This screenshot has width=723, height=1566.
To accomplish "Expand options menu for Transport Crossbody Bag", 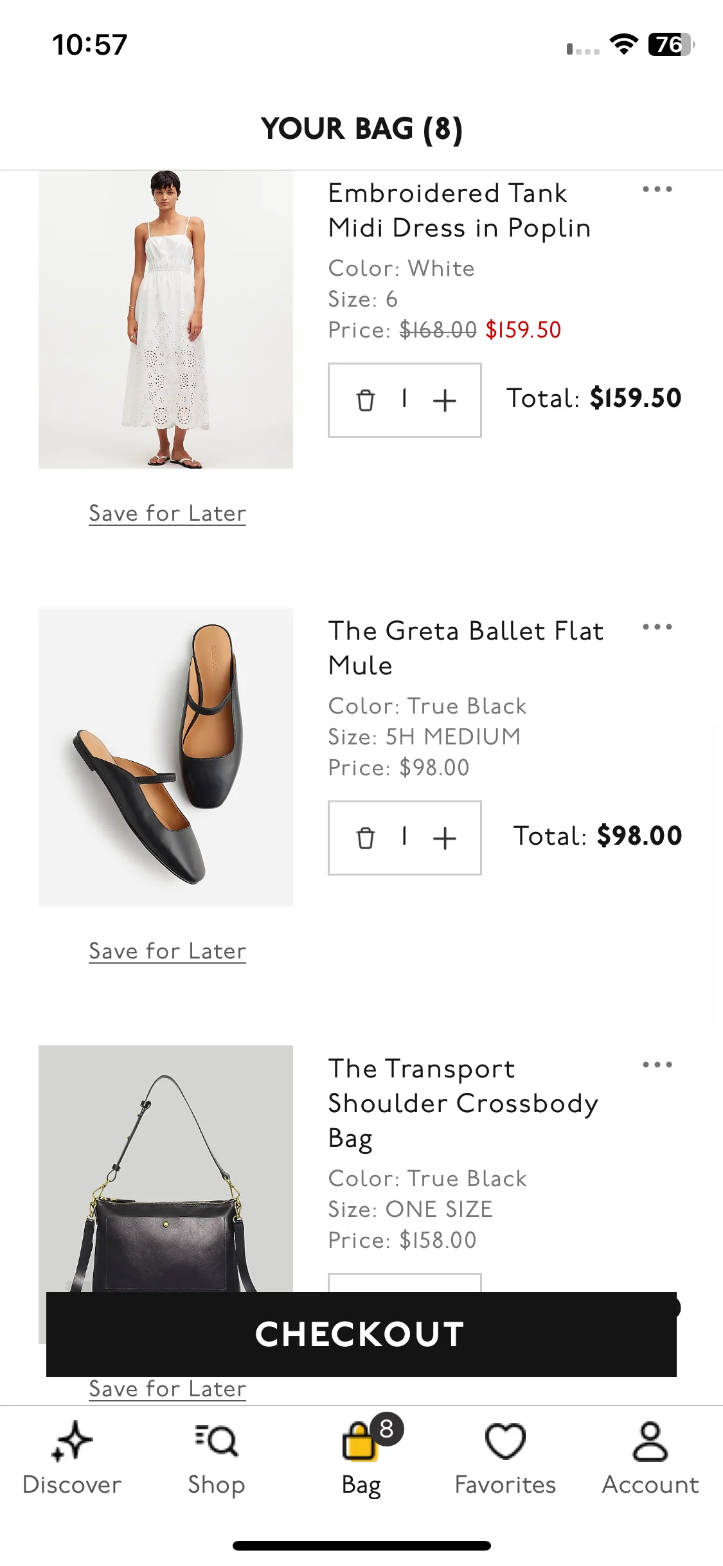I will 657,1065.
